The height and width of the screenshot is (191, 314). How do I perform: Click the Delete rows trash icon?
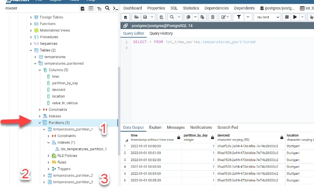tap(213, 17)
